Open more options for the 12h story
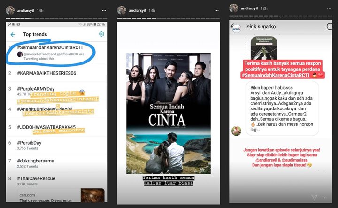 pyautogui.click(x=329, y=8)
